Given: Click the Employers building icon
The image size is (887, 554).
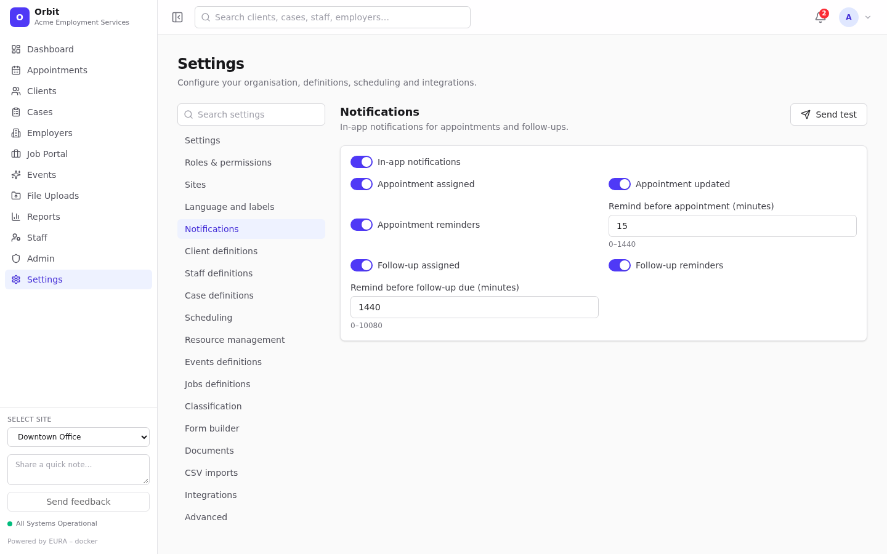Looking at the screenshot, I should (16, 133).
